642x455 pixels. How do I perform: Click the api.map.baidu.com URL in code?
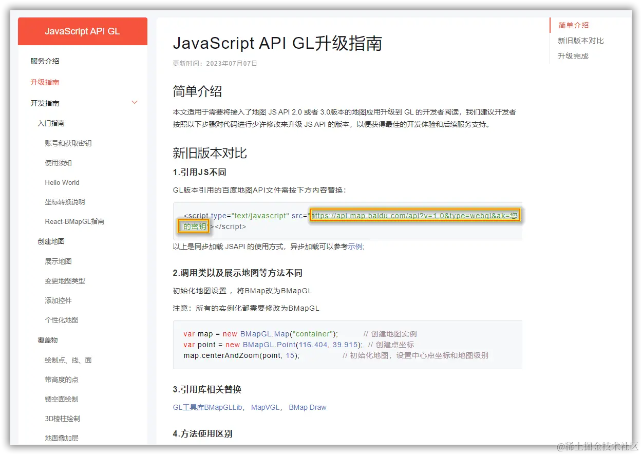click(x=415, y=216)
